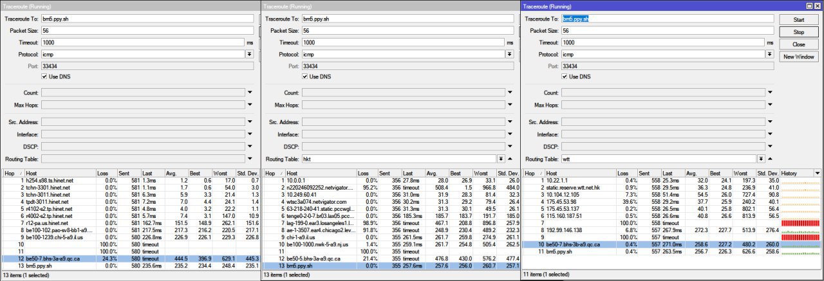The width and height of the screenshot is (824, 281).
Task: Toggle Use DNS in the wtt traceroute window
Action: tap(565, 77)
